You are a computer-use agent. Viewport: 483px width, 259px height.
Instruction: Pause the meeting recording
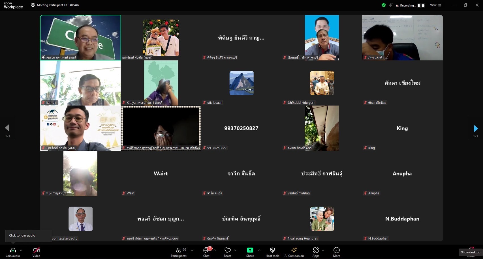[419, 5]
